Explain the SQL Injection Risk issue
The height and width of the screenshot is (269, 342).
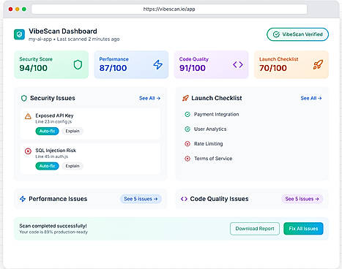click(73, 166)
